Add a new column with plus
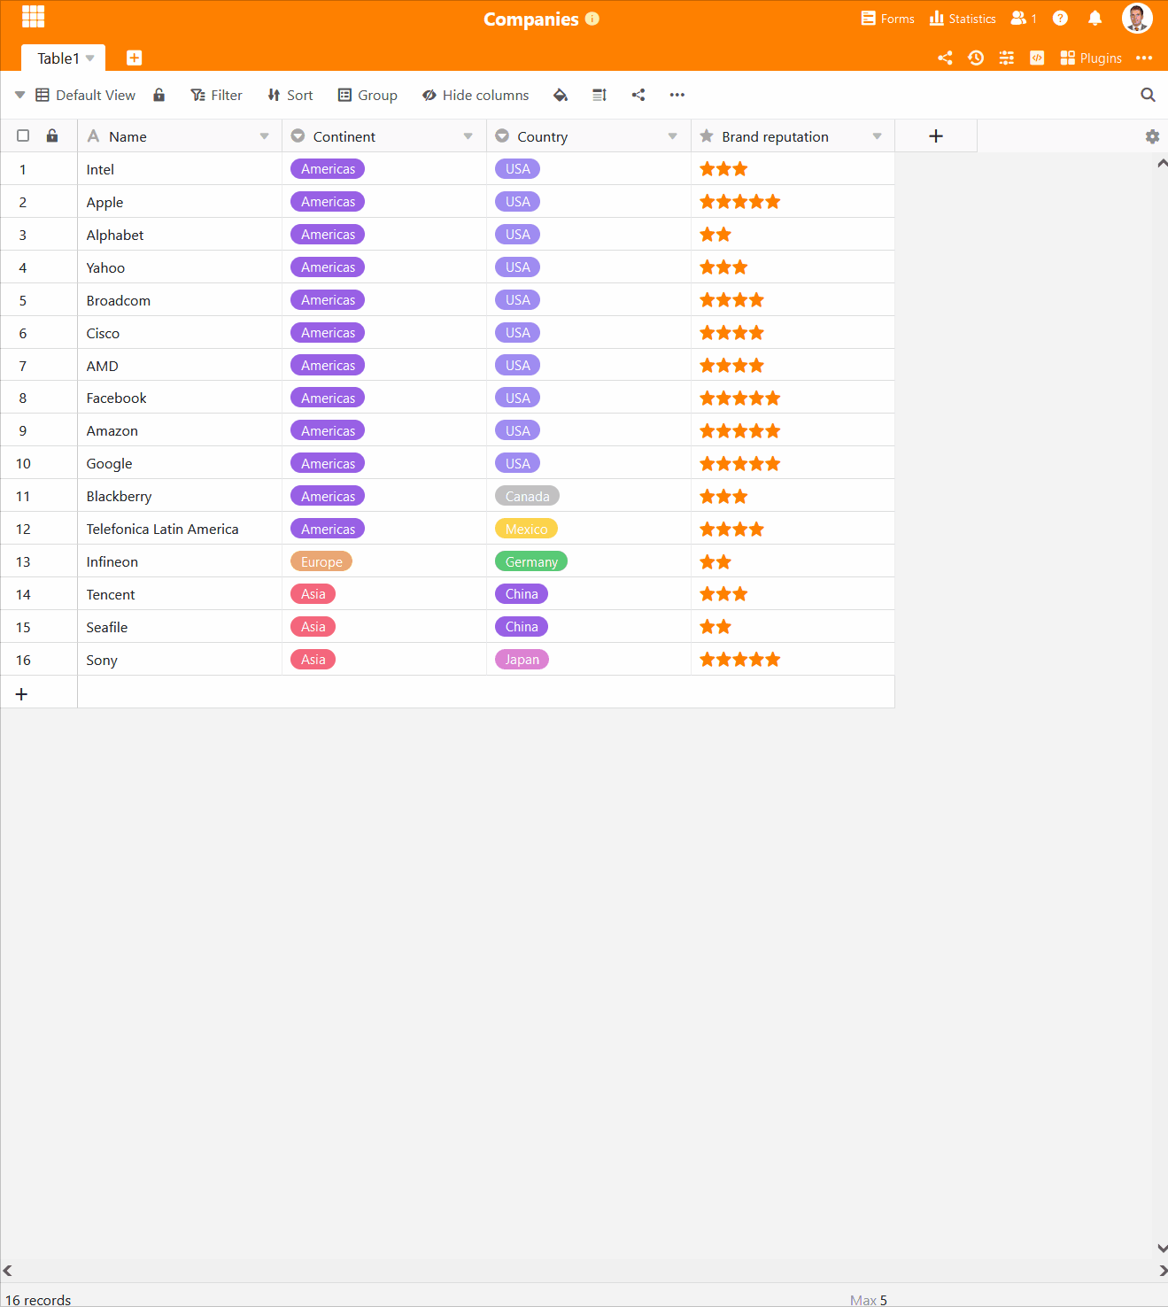The width and height of the screenshot is (1168, 1307). click(x=936, y=135)
